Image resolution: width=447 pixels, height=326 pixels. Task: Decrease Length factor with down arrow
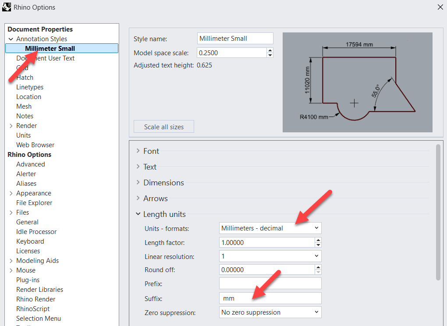pyautogui.click(x=318, y=245)
